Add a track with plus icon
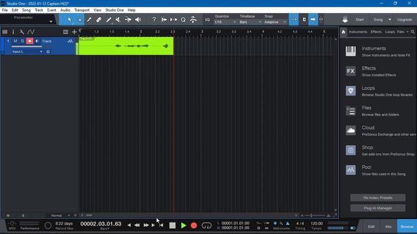This screenshot has width=417, height=234. pos(74,32)
